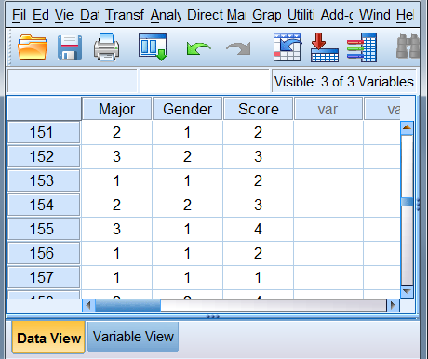Select row header 156
Screen dimensions: 428x359
(44, 253)
